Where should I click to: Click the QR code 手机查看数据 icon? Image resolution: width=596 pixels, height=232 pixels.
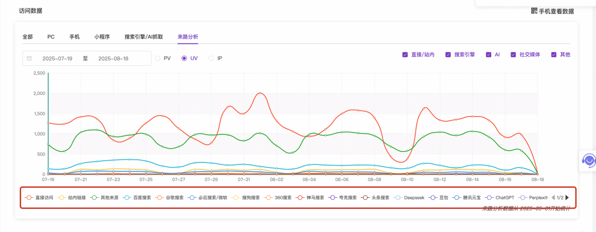tap(534, 11)
